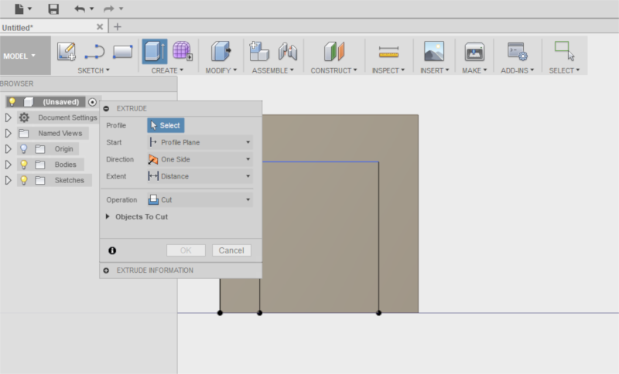The image size is (619, 374).
Task: Click the Redo arrow icon
Action: 108,8
